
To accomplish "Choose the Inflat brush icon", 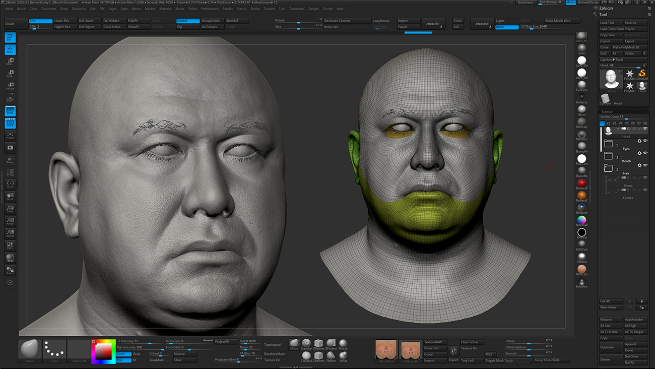I will [x=343, y=357].
